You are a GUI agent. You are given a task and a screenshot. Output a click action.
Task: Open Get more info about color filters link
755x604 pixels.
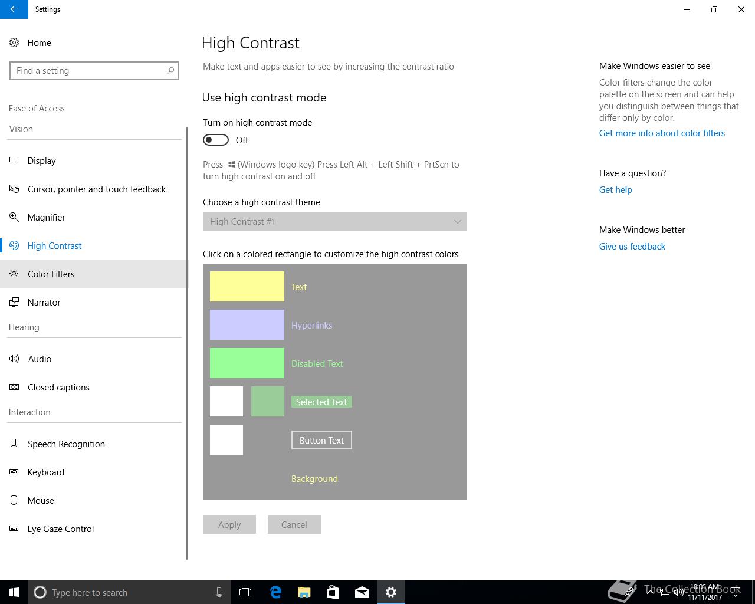click(x=662, y=133)
